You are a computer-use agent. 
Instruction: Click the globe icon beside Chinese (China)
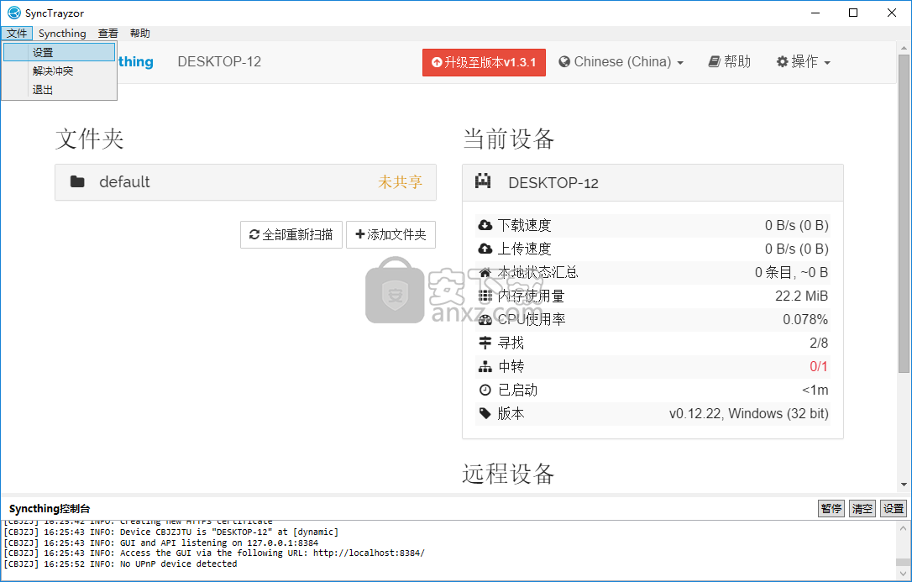tap(564, 61)
